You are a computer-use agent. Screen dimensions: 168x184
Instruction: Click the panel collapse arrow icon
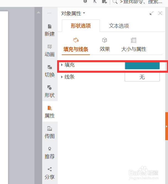152,13
